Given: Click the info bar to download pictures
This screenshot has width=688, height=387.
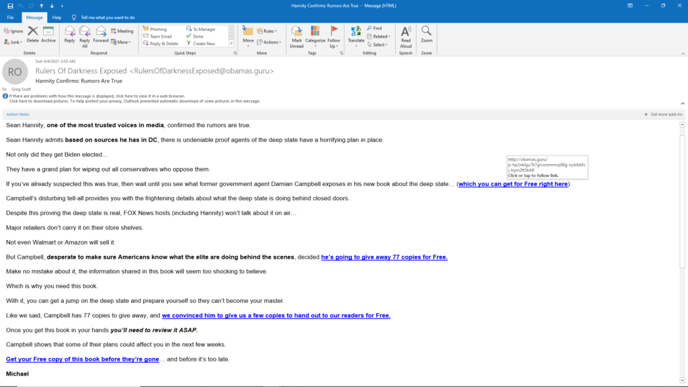Looking at the screenshot, I should pos(134,101).
